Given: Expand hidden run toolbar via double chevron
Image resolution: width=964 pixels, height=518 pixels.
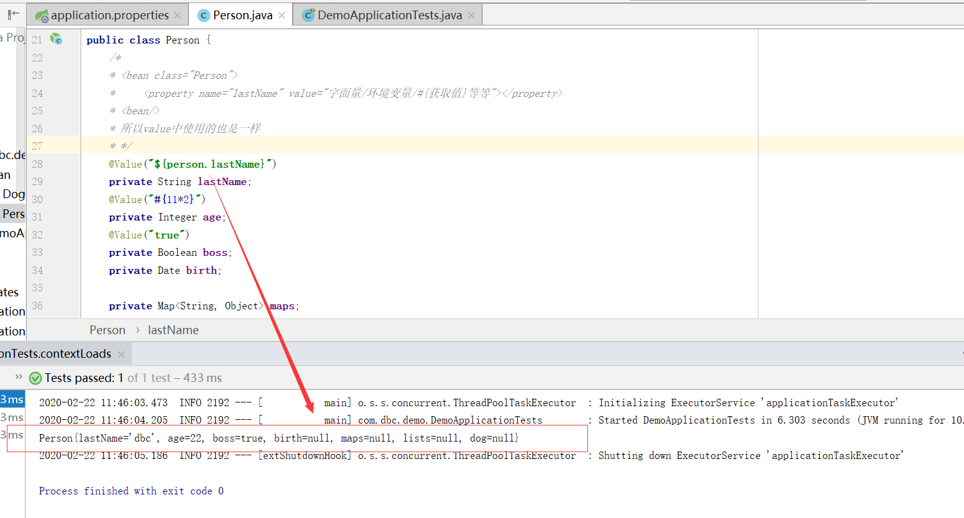Looking at the screenshot, I should coord(19,377).
